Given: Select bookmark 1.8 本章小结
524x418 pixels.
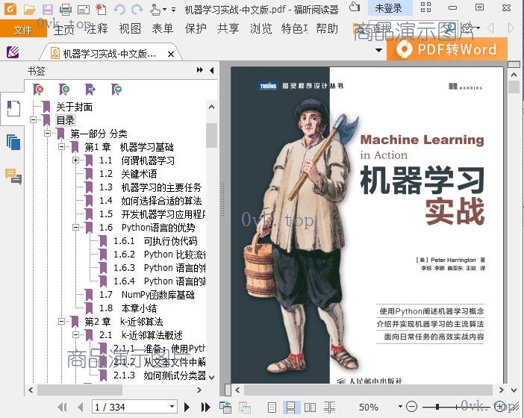Looking at the screenshot, I should [x=128, y=308].
